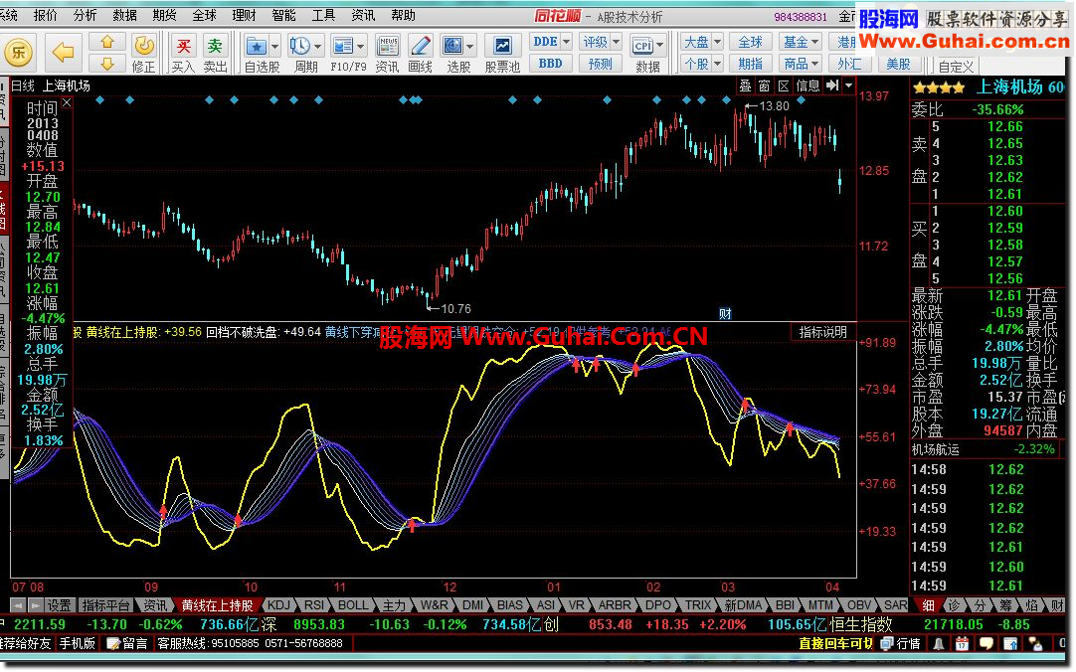Open the 基金 dropdown button
This screenshot has width=1076, height=672.
(802, 42)
